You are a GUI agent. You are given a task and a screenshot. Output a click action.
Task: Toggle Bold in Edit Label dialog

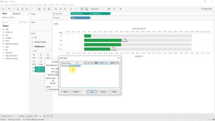tap(85, 63)
